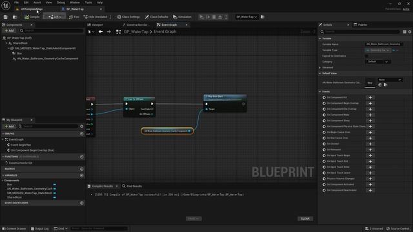
Task: Open My Blueprint settings gear icon
Action: click(82, 126)
